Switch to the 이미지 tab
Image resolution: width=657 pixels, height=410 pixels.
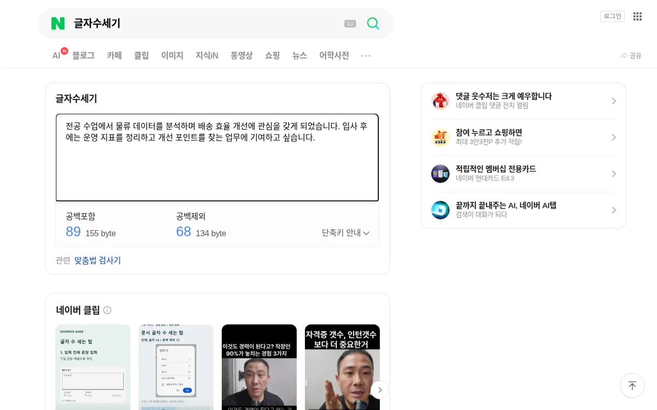coord(172,56)
